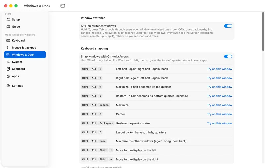Image resolution: width=265 pixels, height=168 pixels.
Task: Click the vertical scrollbar thumb
Action: coord(263,31)
